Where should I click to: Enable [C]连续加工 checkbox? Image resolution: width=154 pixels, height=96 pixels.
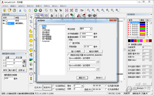[x=54, y=86]
